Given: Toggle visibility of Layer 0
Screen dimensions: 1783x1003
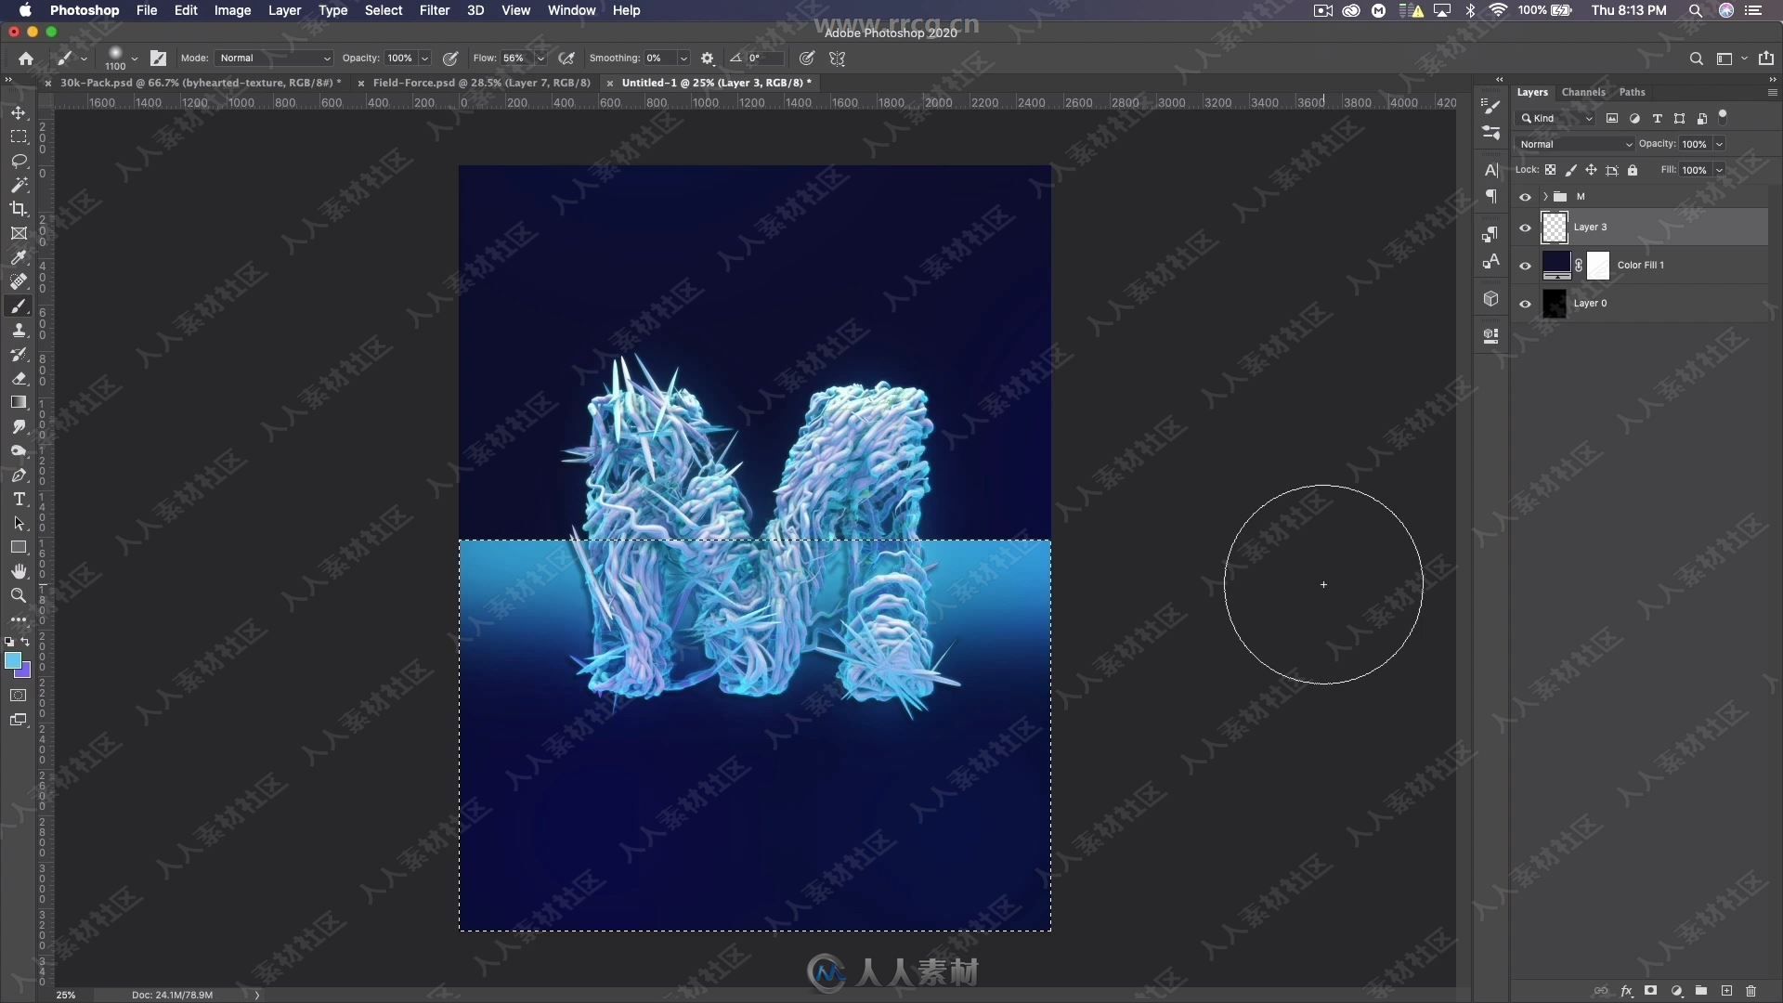Looking at the screenshot, I should point(1525,303).
